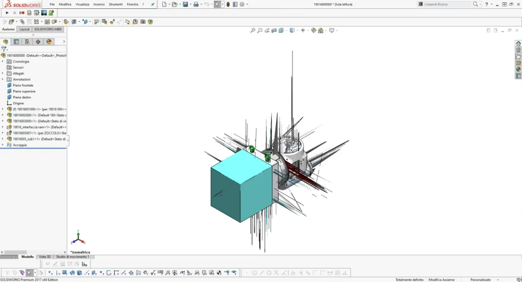The image size is (522, 282).
Task: Switch to the Layout tab
Action: click(24, 29)
